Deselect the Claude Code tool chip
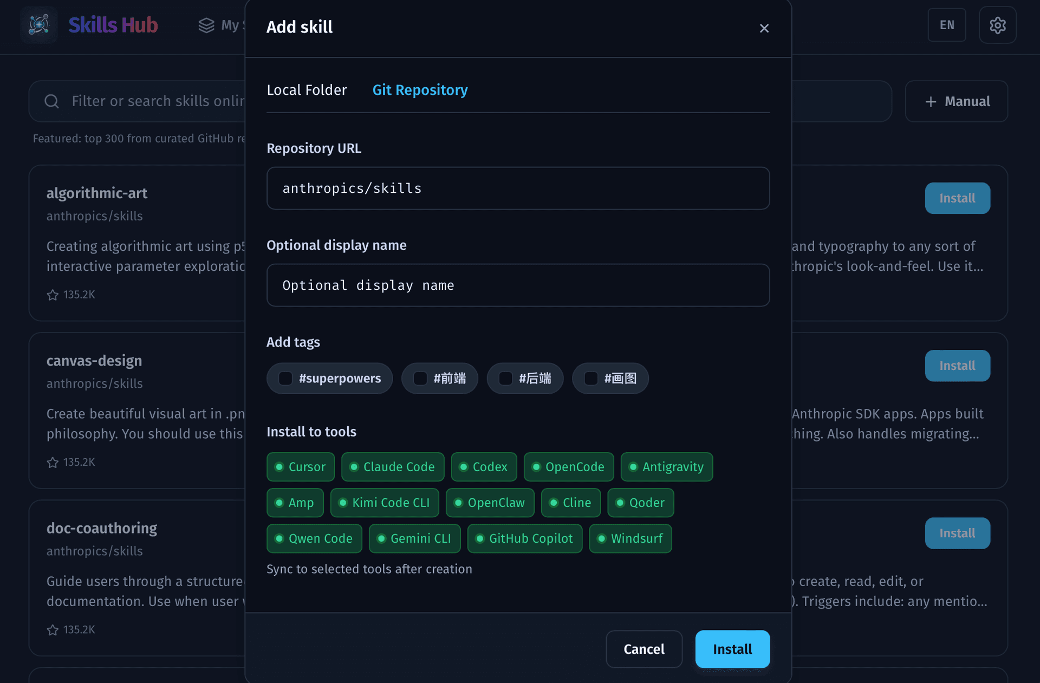Screen dimensions: 1040x683 click(x=393, y=467)
